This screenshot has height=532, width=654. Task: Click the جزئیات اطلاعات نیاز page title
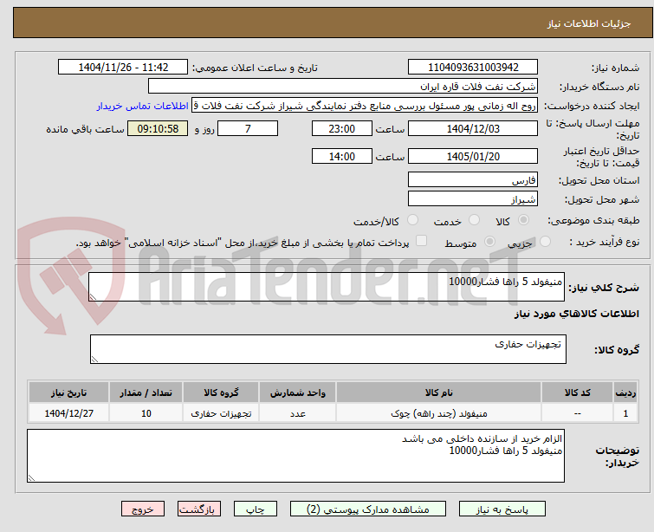[x=588, y=23]
